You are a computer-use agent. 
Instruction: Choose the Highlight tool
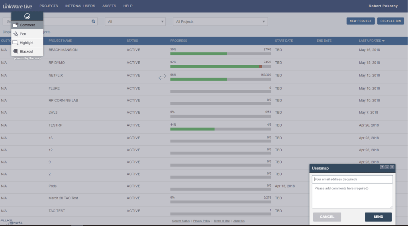click(x=26, y=43)
